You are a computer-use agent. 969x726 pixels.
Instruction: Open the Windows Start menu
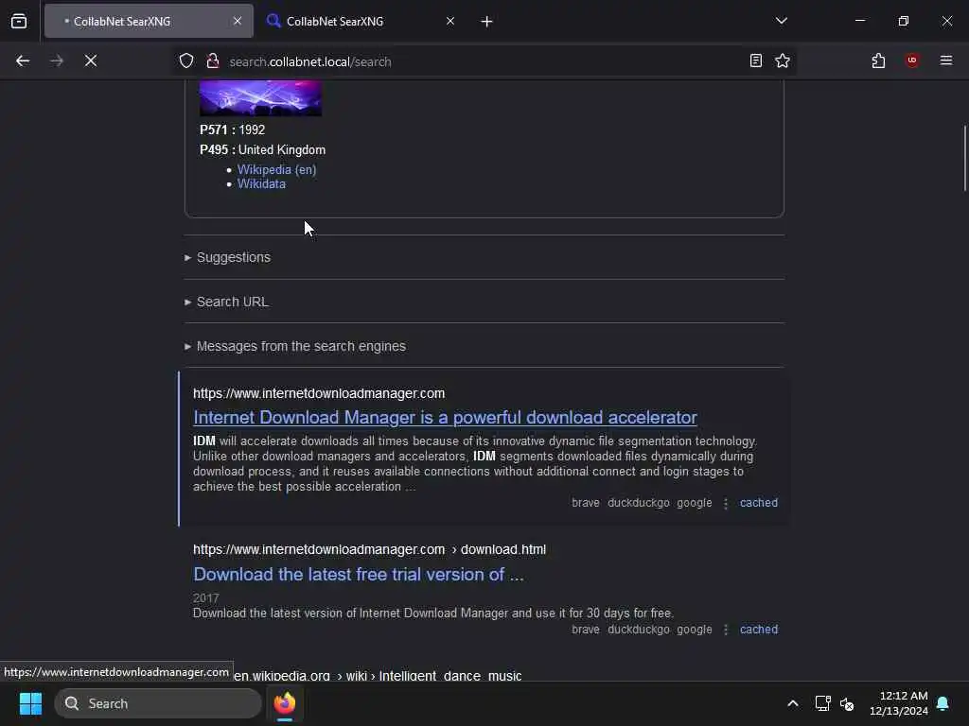pos(30,703)
